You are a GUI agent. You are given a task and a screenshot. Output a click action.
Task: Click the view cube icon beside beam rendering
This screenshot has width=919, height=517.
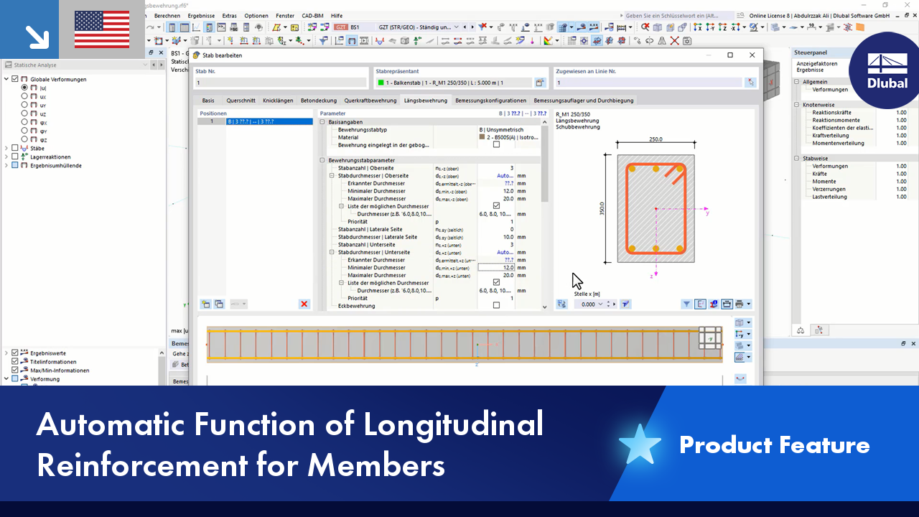[x=740, y=323]
